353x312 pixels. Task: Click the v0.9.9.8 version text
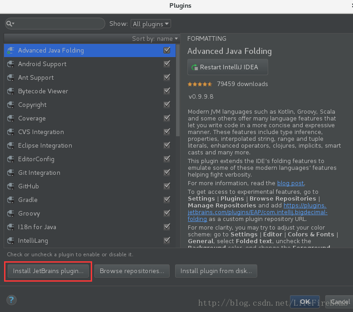[x=201, y=96]
